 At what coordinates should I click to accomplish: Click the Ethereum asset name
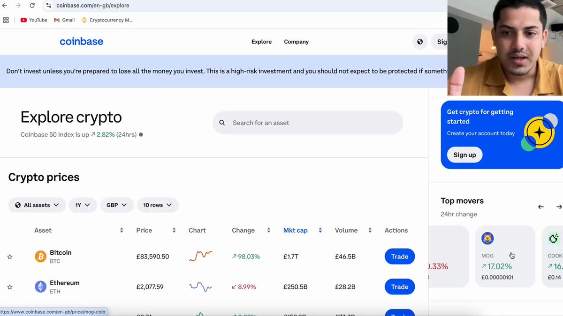pyautogui.click(x=65, y=283)
